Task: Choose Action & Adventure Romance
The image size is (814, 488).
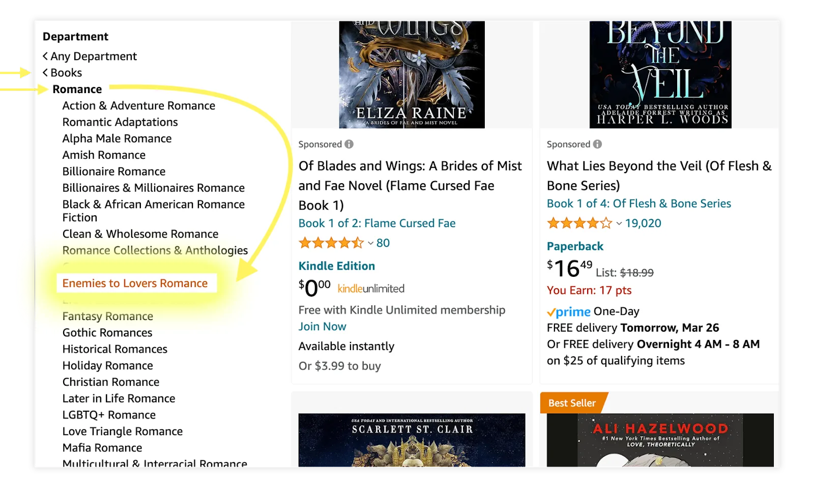Action: (139, 105)
